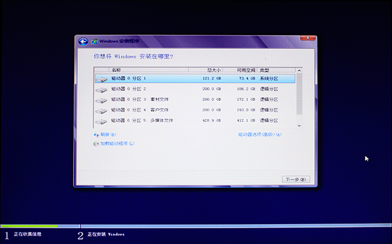392x244 pixels.
Task: Click the 下一步 (N) button
Action: 296,179
